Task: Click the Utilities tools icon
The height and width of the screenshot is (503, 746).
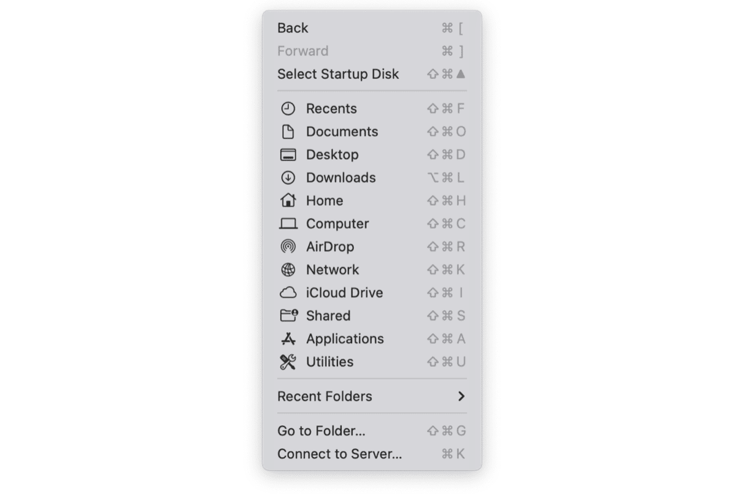Action: [288, 362]
